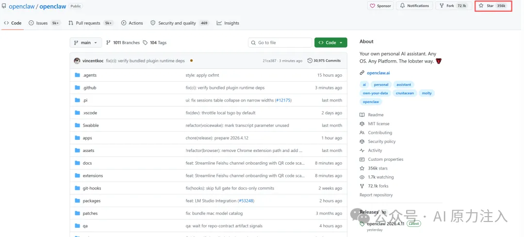Click the assets folder icon

point(78,151)
